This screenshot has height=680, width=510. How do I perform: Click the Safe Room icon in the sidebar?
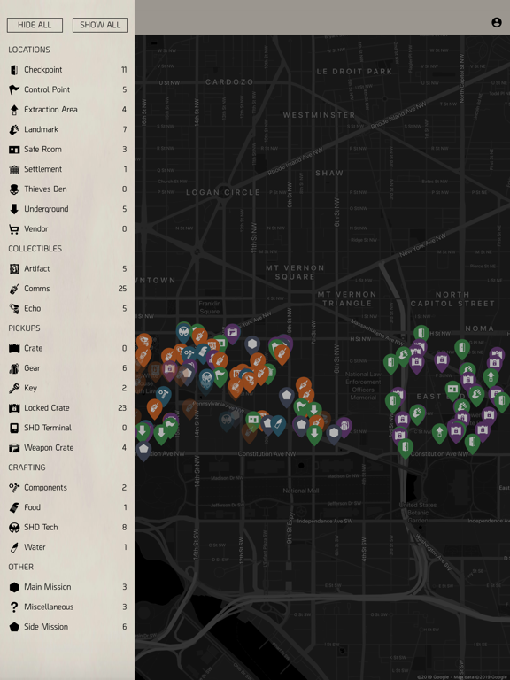[14, 149]
